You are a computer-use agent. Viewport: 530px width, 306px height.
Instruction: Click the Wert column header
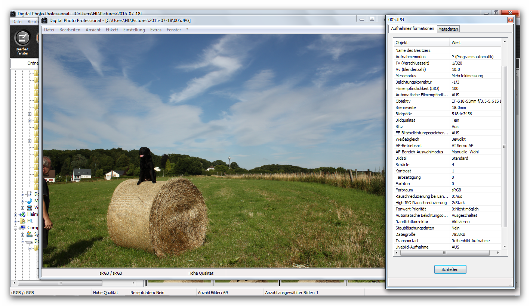475,43
